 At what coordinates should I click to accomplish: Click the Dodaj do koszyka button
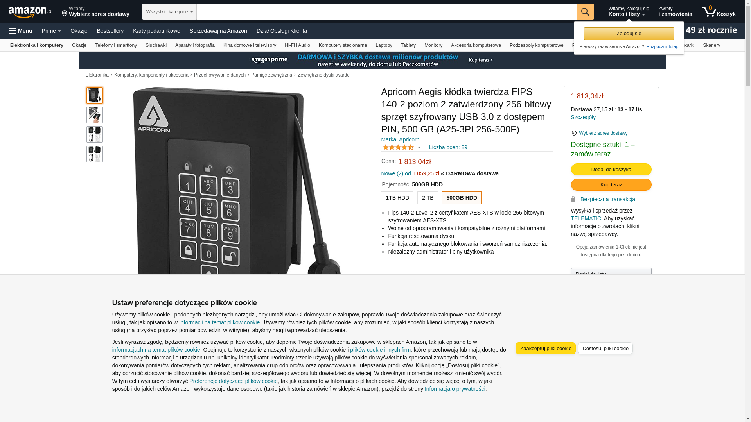point(611,169)
